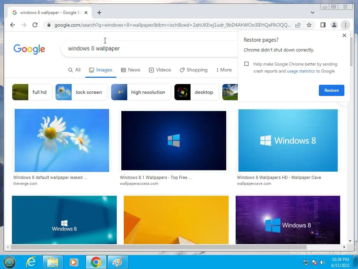Go back to the previous page

click(x=13, y=25)
